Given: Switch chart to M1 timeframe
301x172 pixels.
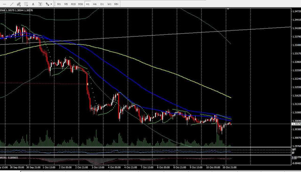Looking at the screenshot, I should coord(59,4).
